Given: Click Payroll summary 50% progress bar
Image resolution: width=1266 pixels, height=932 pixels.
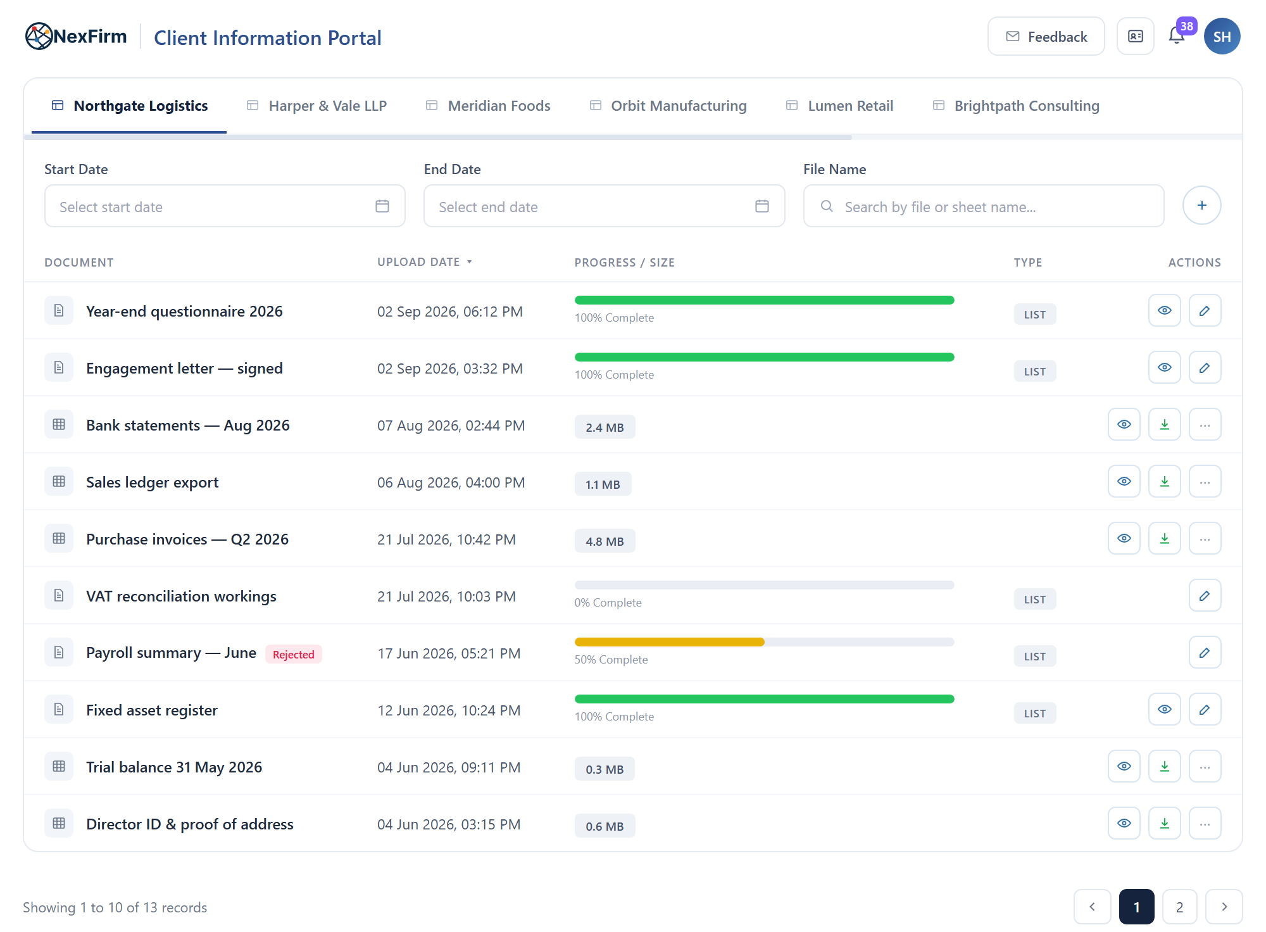Looking at the screenshot, I should [x=764, y=642].
